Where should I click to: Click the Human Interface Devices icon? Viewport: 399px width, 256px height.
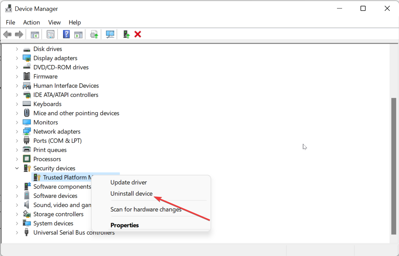pos(27,86)
